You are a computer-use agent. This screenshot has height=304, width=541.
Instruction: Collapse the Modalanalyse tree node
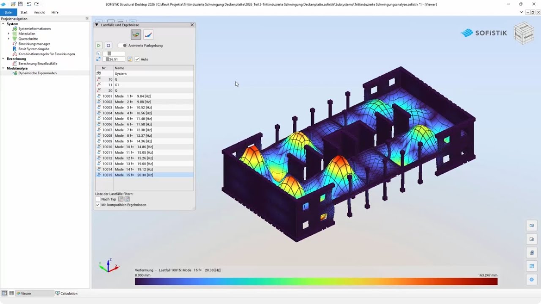coord(3,68)
